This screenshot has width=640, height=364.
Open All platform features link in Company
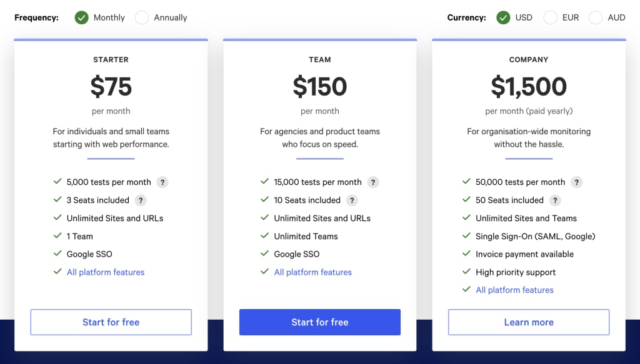point(515,290)
